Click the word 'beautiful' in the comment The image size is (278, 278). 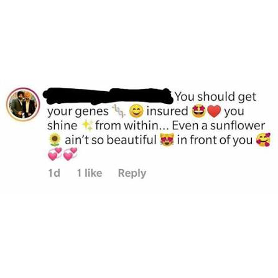coord(131,140)
